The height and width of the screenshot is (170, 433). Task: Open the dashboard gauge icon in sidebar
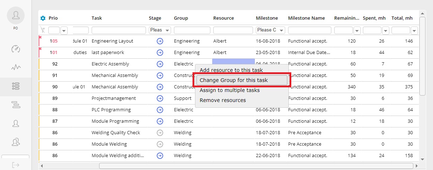pyautogui.click(x=16, y=49)
